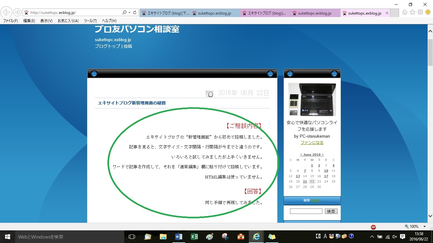Open the ヘルプ(H) menu
The image size is (433, 243).
[109, 21]
